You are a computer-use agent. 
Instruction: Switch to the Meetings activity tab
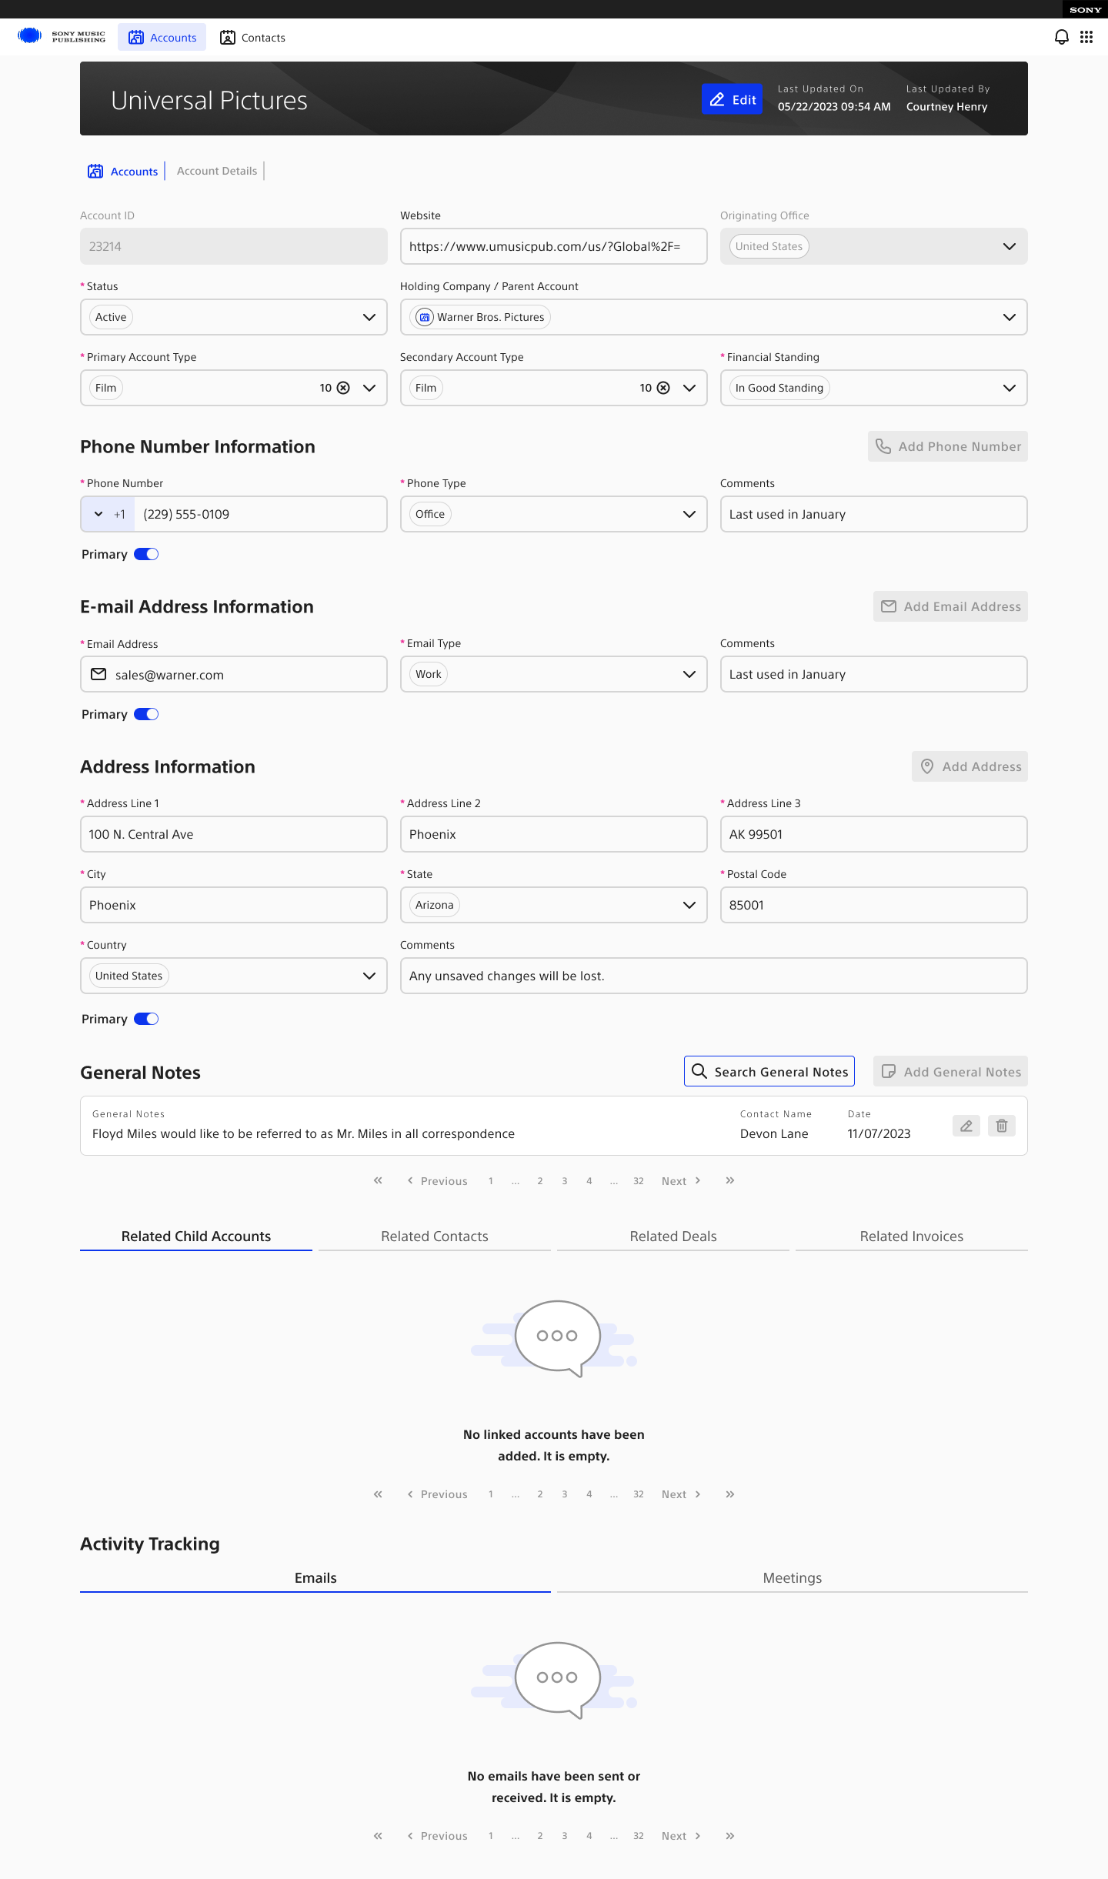click(793, 1578)
